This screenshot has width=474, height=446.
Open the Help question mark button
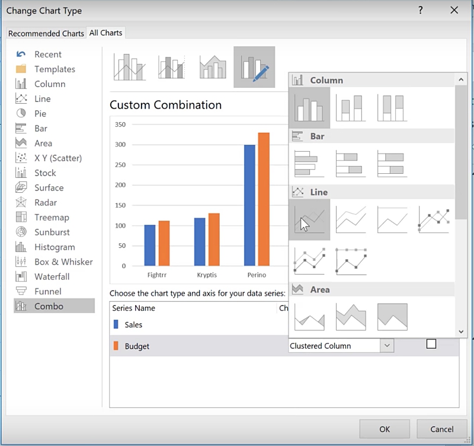pos(420,10)
